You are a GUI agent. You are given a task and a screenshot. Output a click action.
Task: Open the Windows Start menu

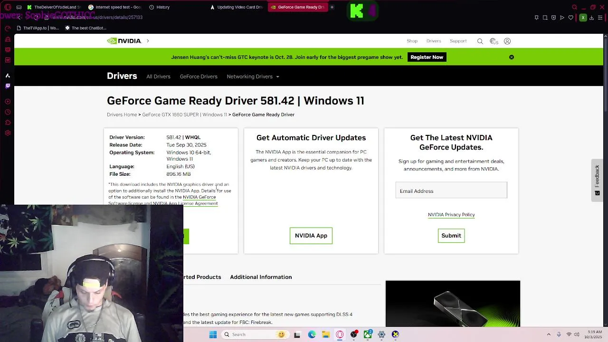pos(213,334)
